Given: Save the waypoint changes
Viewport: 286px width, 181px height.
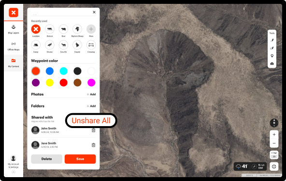Looking at the screenshot, I should coord(80,159).
